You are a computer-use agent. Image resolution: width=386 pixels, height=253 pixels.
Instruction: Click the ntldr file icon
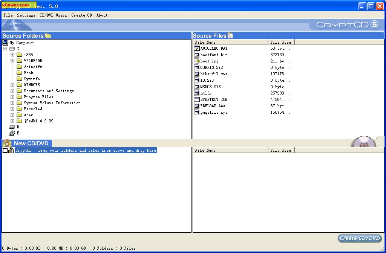pyautogui.click(x=197, y=93)
